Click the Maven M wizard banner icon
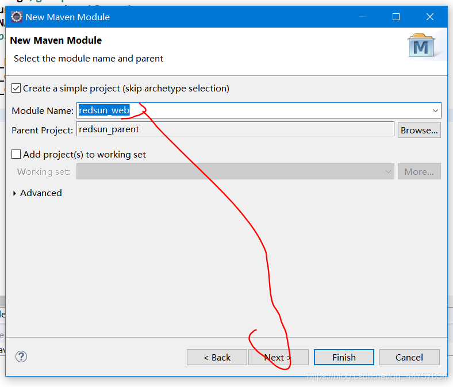453x387 pixels. [421, 45]
